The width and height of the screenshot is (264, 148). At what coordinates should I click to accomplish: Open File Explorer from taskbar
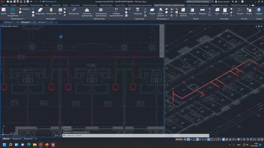point(35,145)
